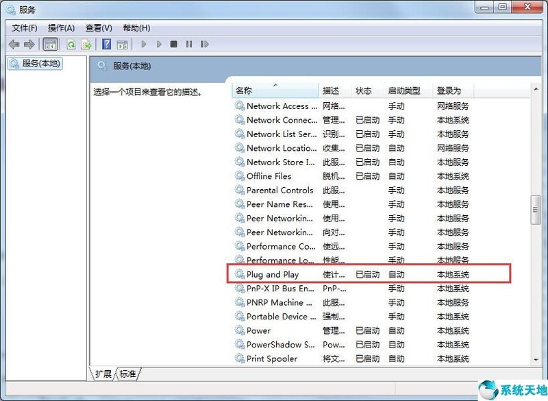The width and height of the screenshot is (548, 401).
Task: Click the restart service icon
Action: click(205, 44)
